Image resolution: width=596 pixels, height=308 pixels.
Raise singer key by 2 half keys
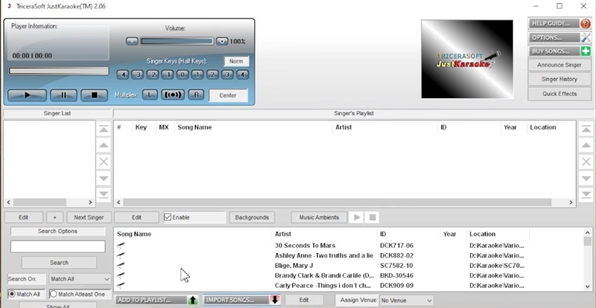click(x=212, y=74)
